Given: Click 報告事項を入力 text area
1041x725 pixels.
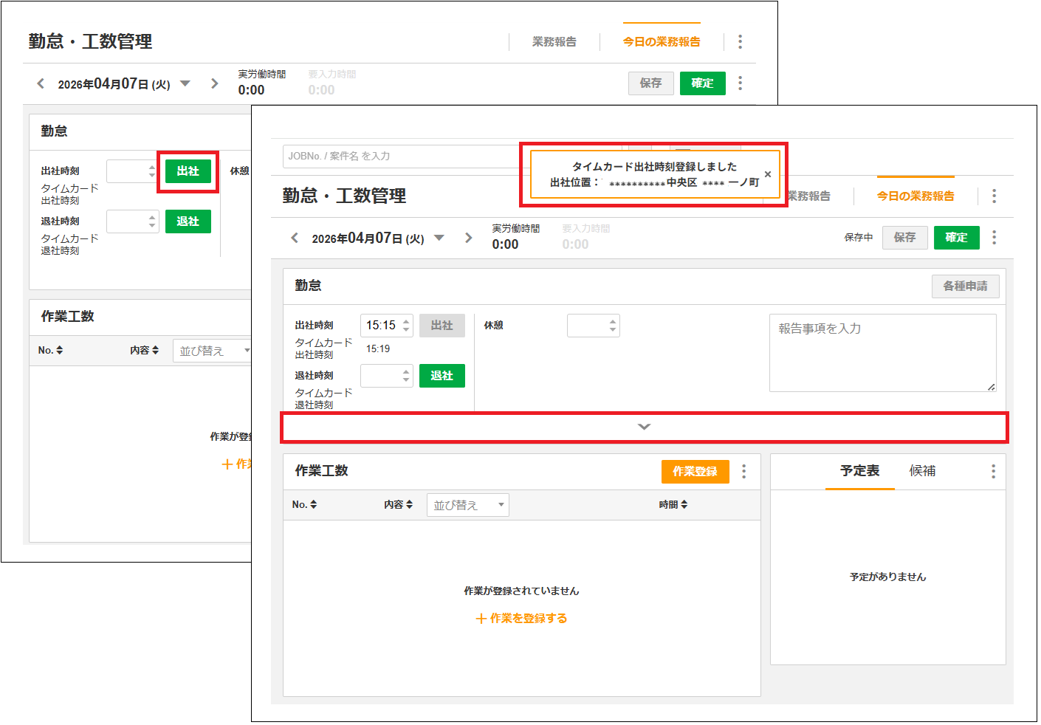Looking at the screenshot, I should tap(883, 353).
